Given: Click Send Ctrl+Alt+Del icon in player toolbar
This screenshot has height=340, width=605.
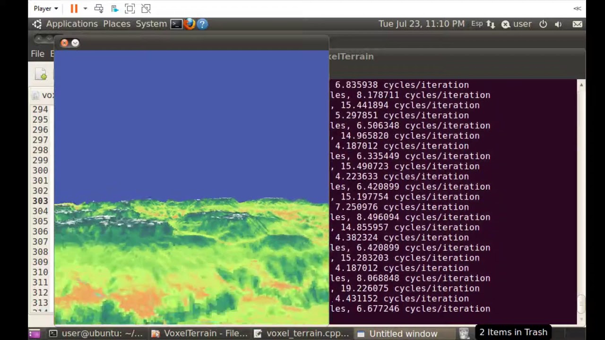Looking at the screenshot, I should [99, 8].
